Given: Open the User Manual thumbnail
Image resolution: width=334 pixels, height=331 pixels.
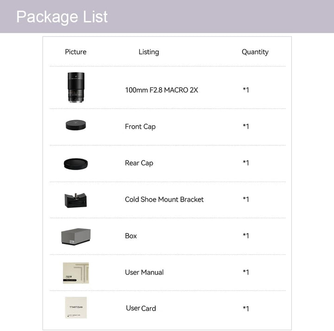Looking at the screenshot, I should point(76,273).
